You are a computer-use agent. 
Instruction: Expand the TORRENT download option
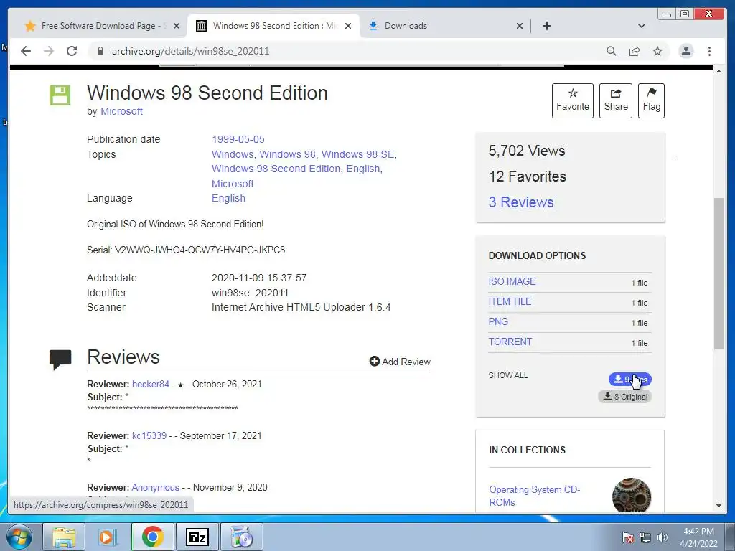tap(510, 342)
